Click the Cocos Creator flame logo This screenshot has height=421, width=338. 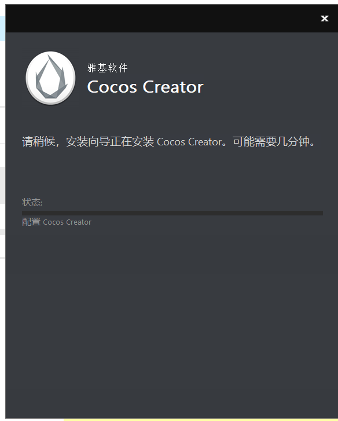50,78
